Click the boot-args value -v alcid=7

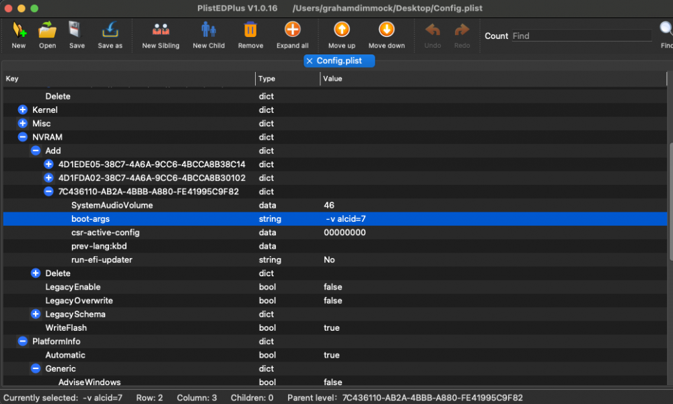(345, 219)
